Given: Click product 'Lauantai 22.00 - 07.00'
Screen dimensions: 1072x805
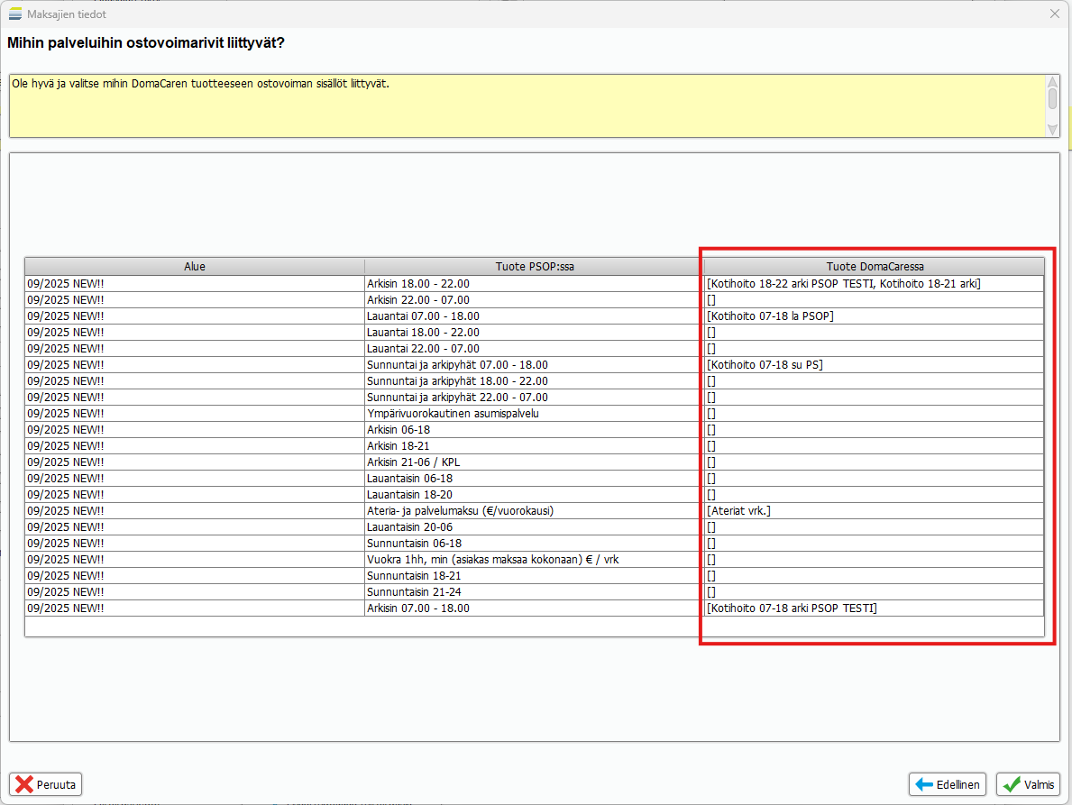Looking at the screenshot, I should point(535,349).
